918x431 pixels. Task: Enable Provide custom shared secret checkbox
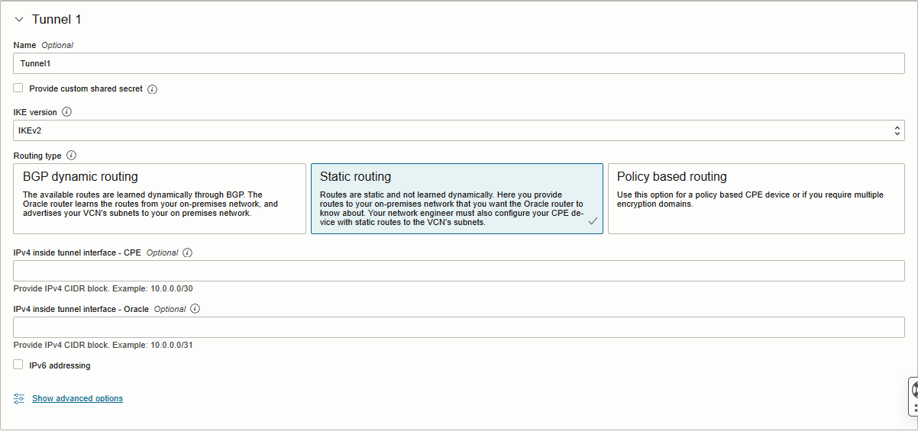coord(18,88)
